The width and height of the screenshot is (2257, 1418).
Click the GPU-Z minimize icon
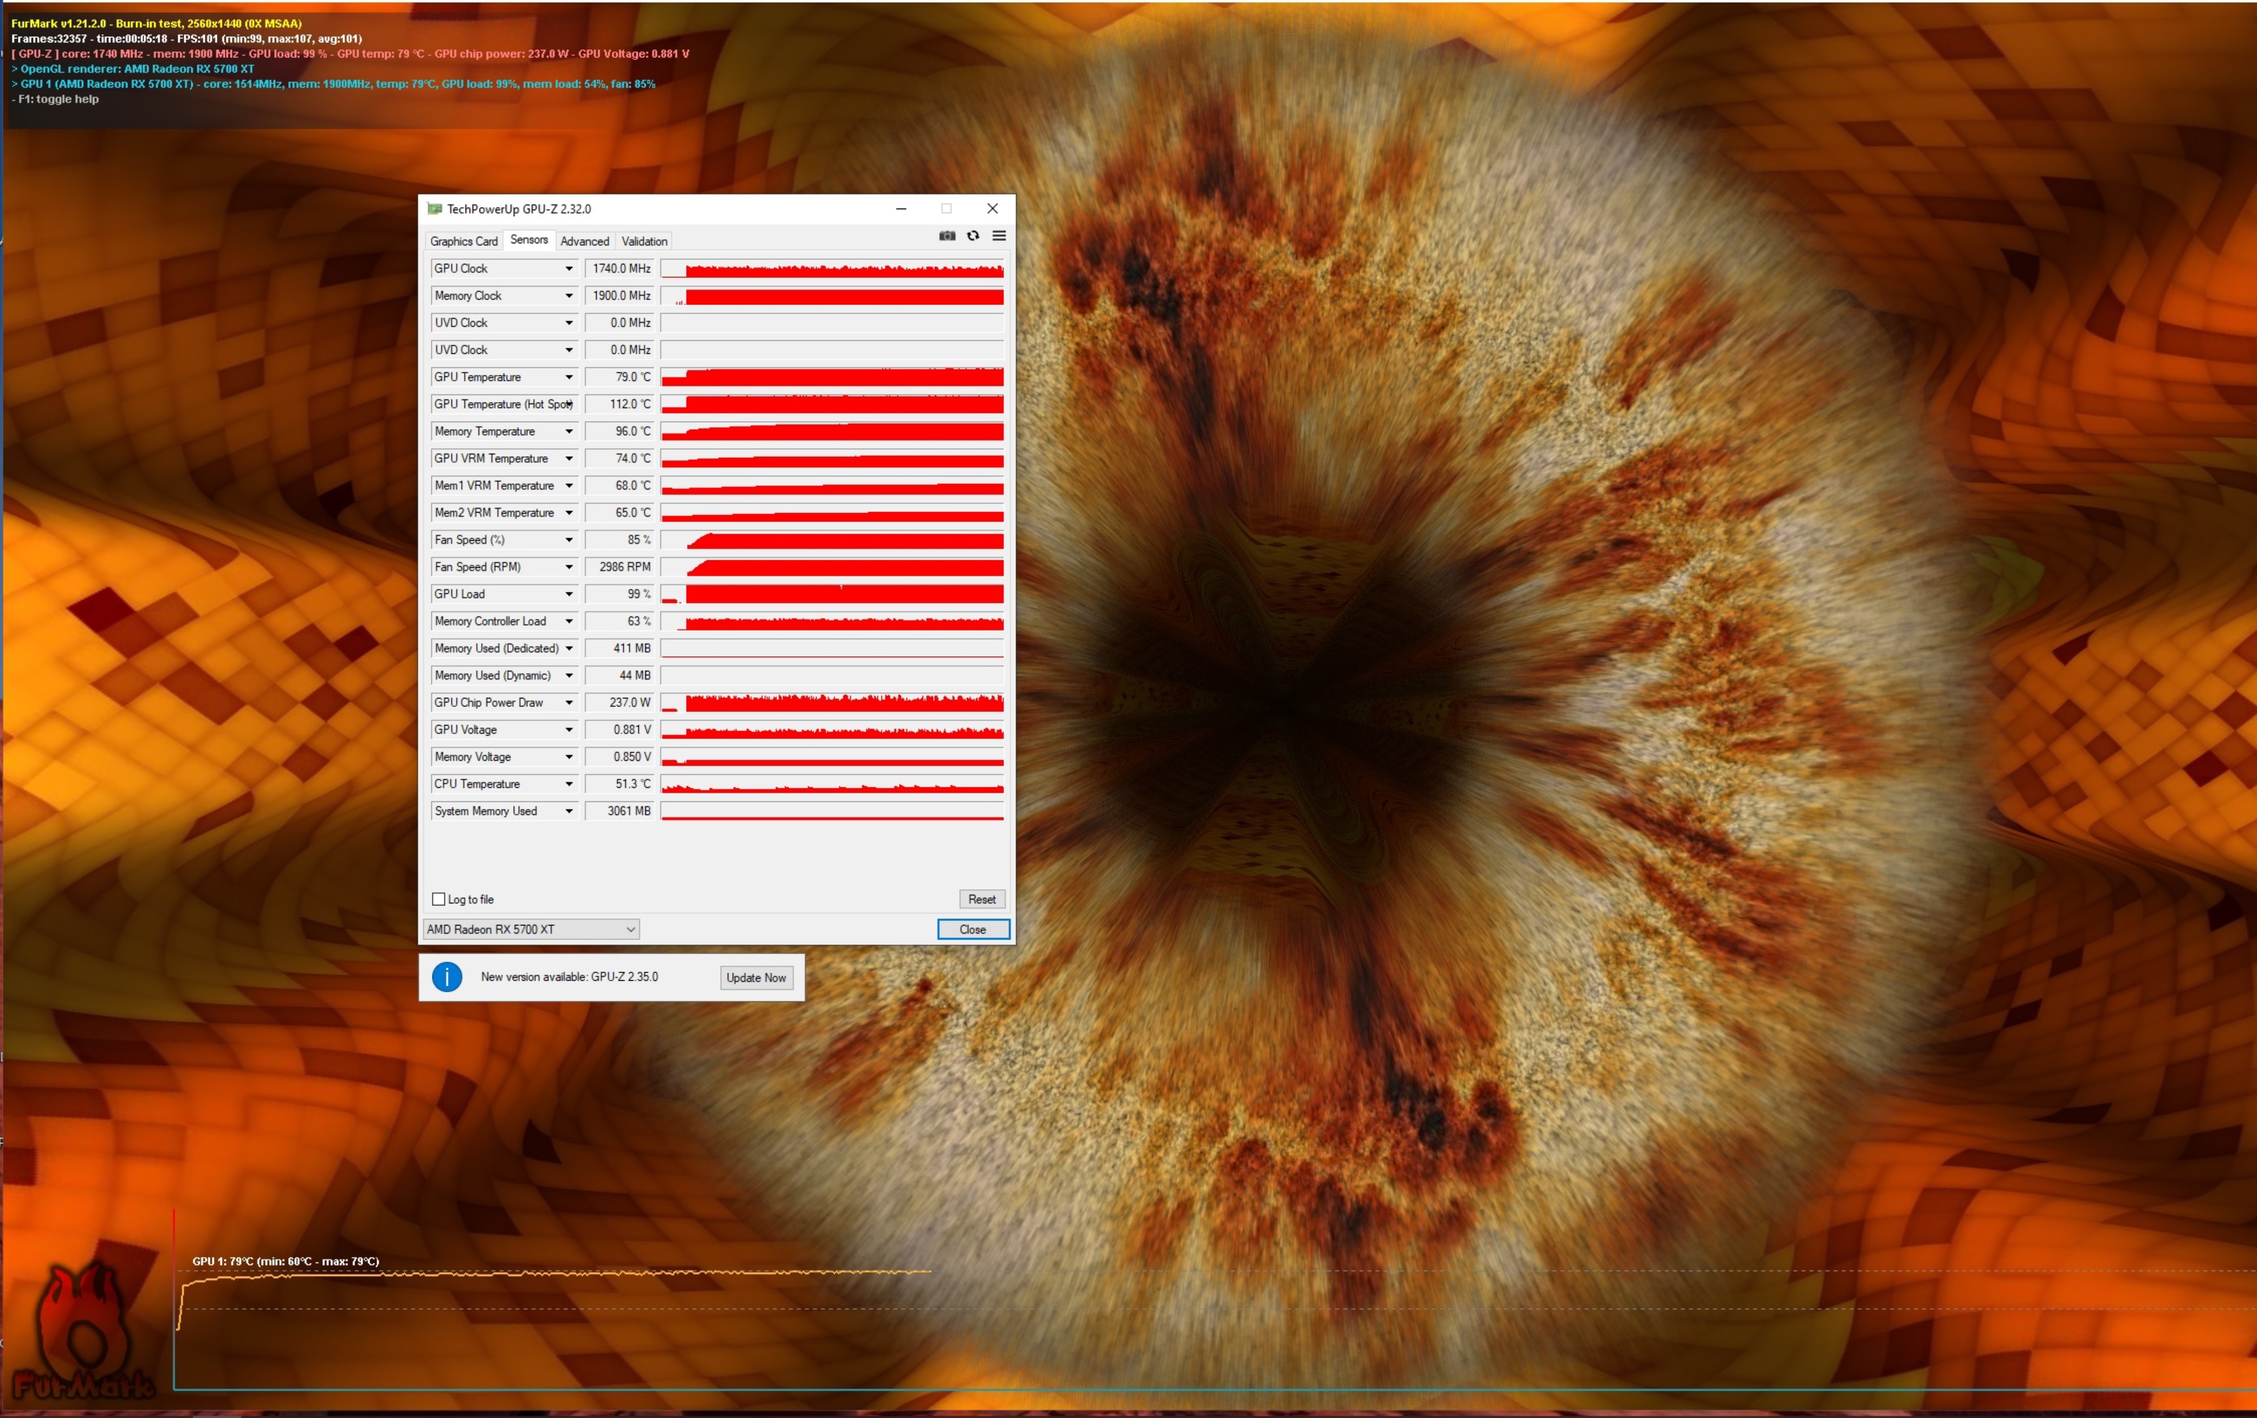click(902, 208)
